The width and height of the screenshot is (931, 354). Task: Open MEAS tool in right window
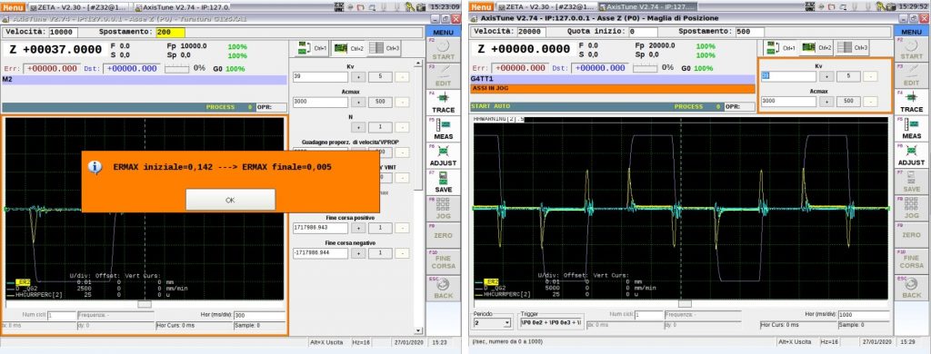click(911, 129)
